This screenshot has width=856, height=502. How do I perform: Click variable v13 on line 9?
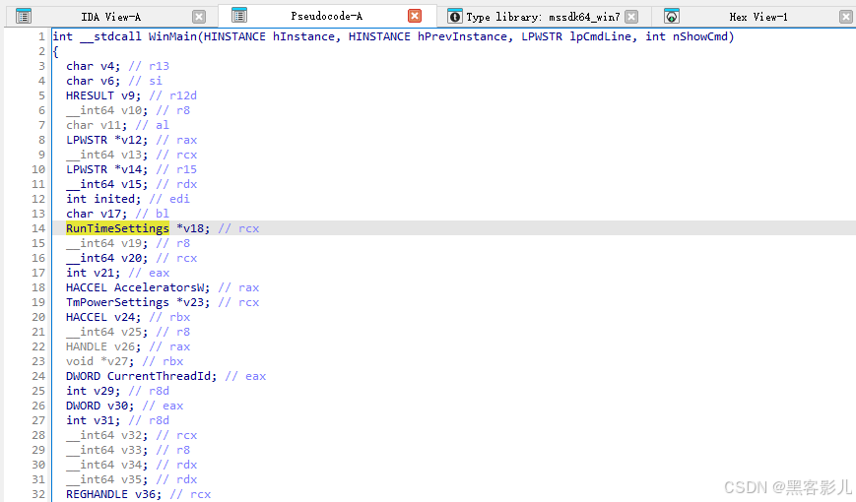[x=134, y=155]
